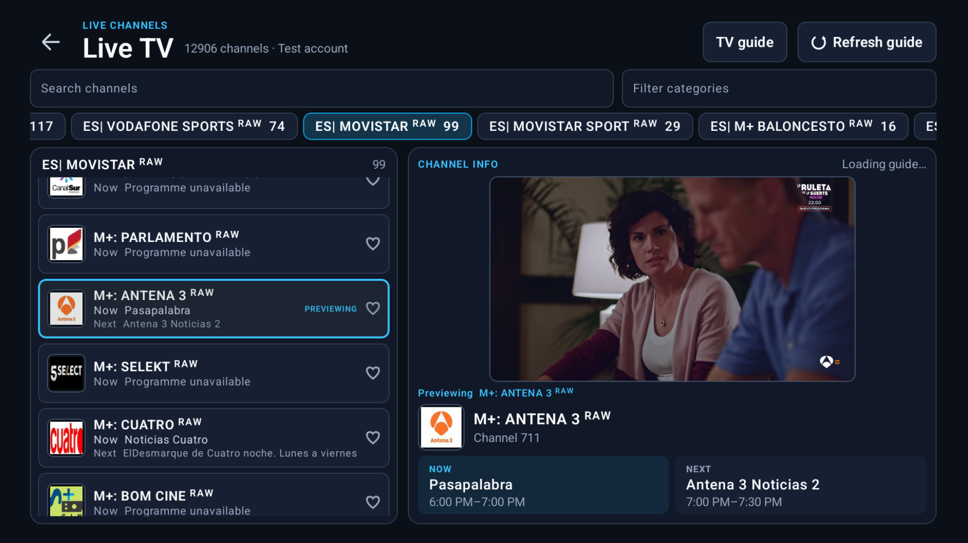Select ES| VODAFONE SPORTS RAW category tab
Viewport: 968px width, 543px height.
click(x=184, y=126)
